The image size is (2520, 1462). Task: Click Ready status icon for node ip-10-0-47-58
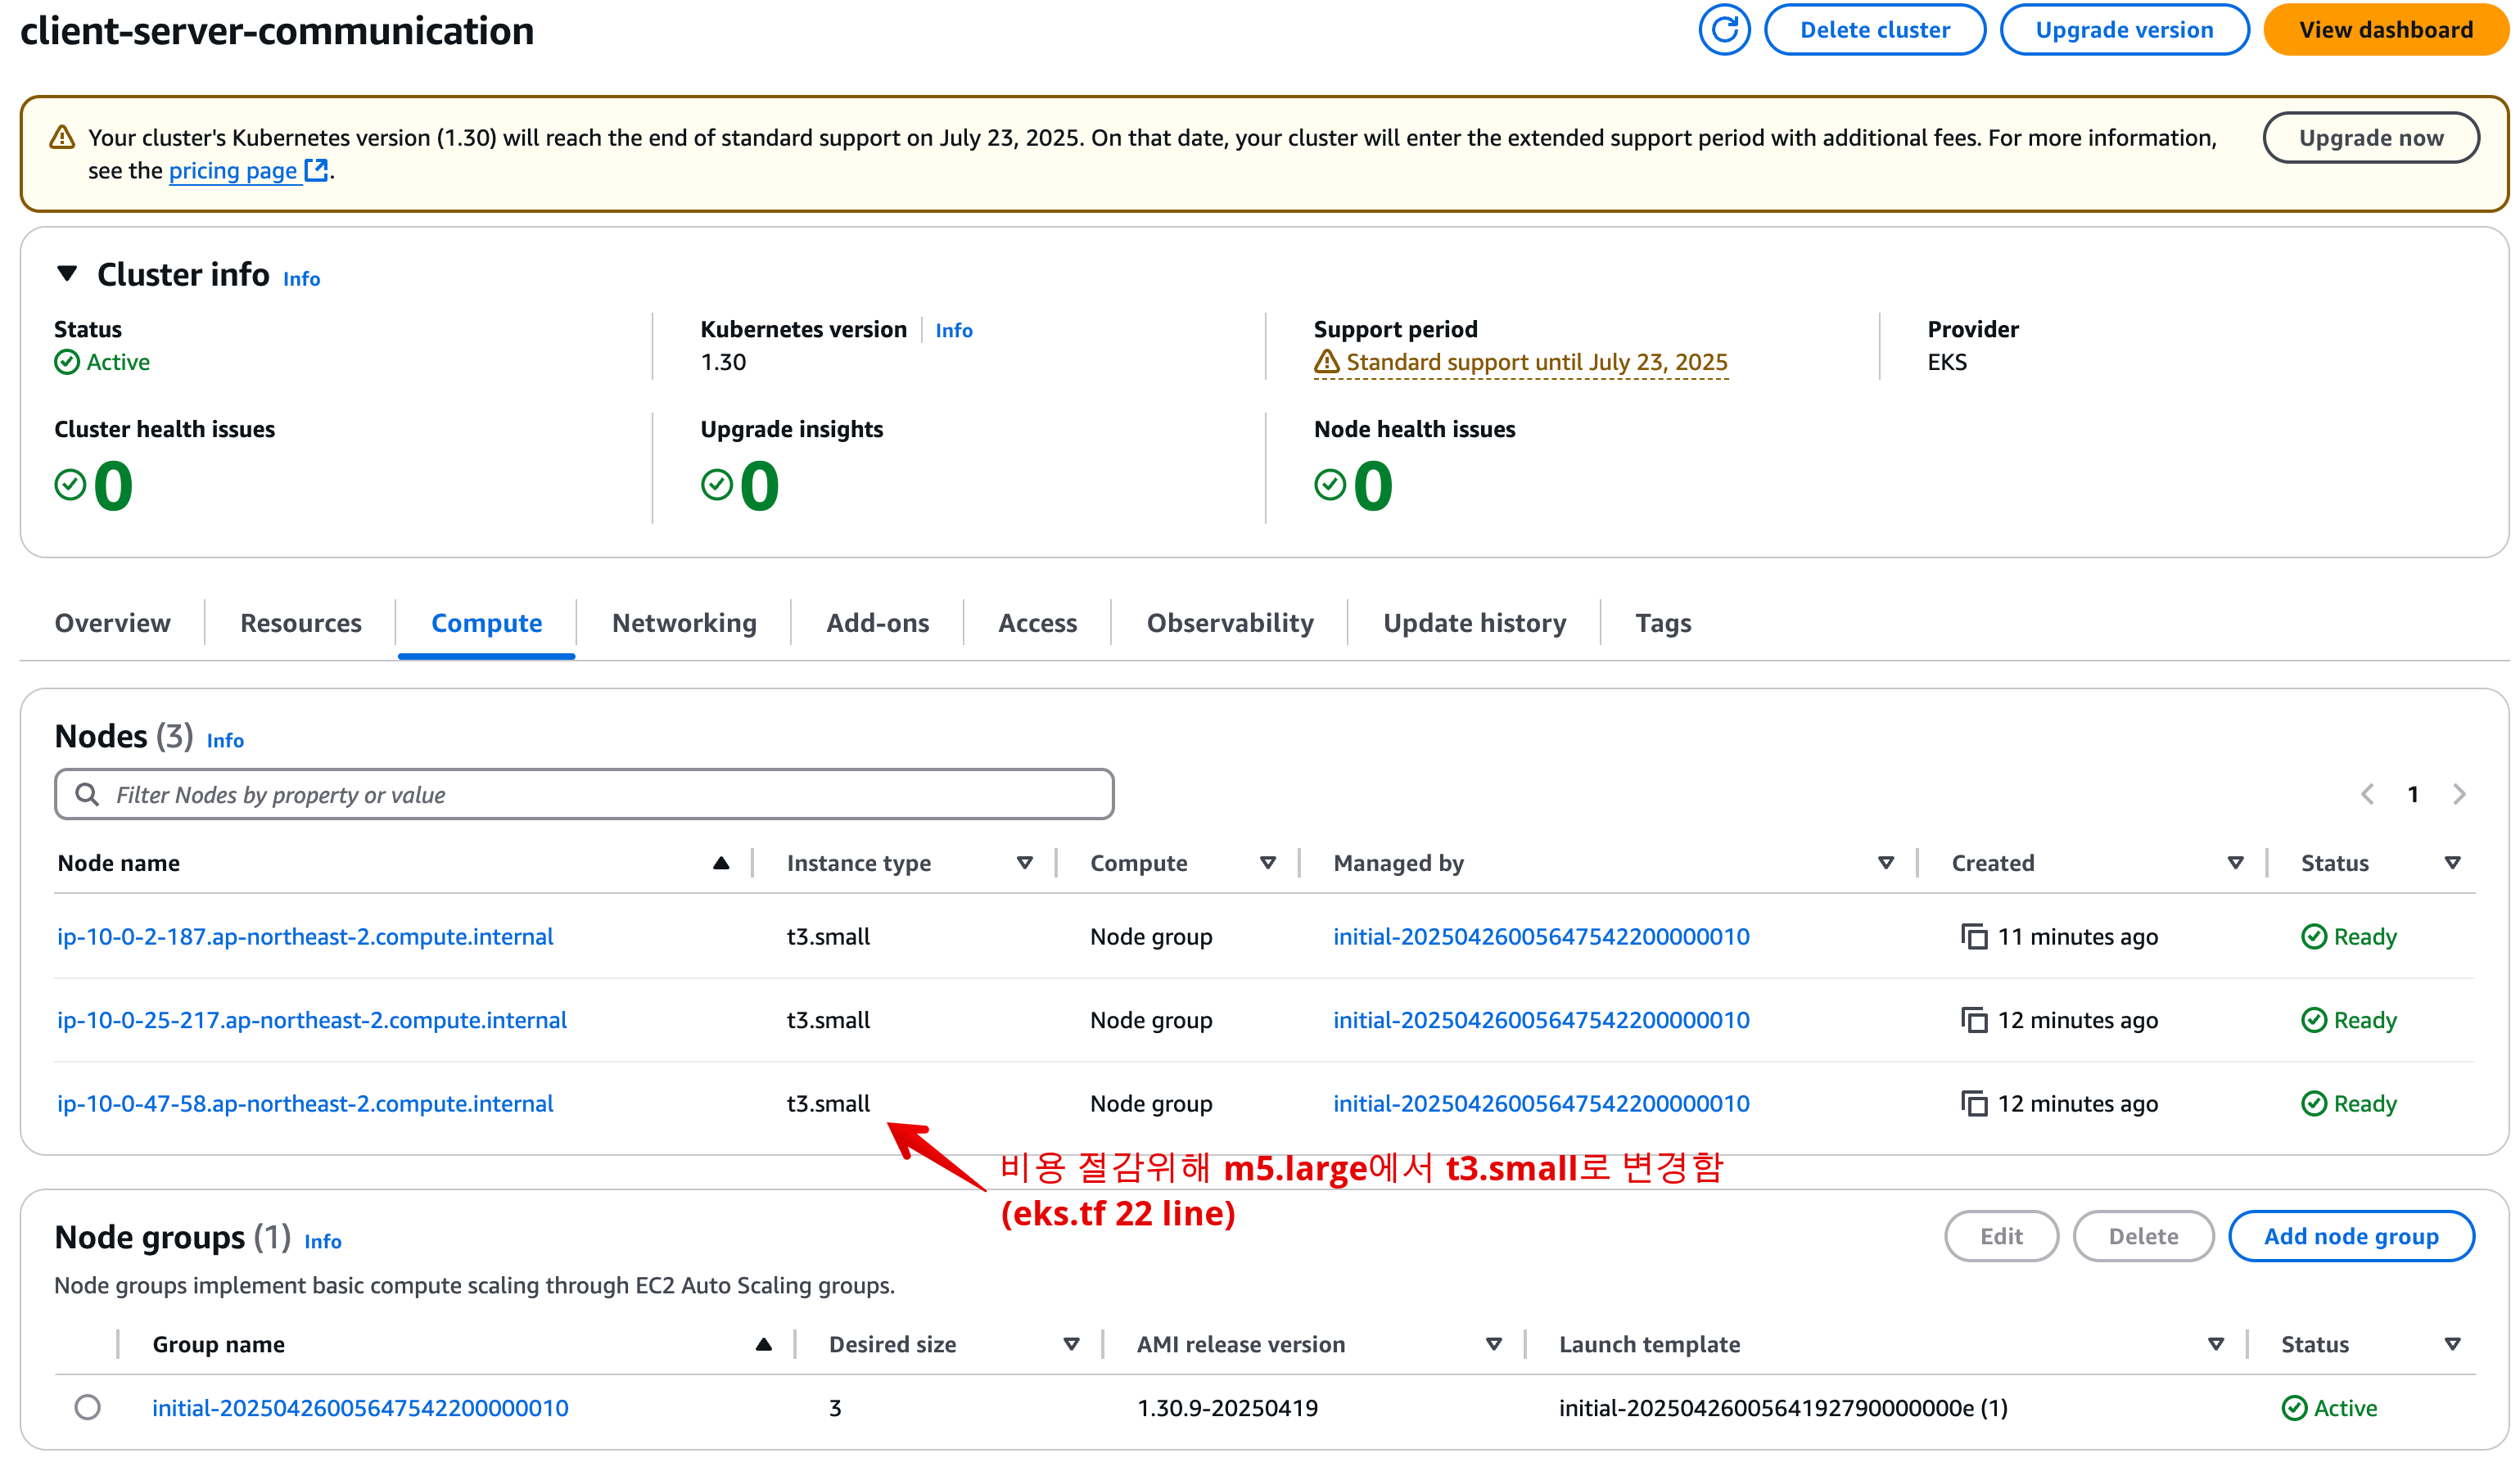click(x=2314, y=1104)
